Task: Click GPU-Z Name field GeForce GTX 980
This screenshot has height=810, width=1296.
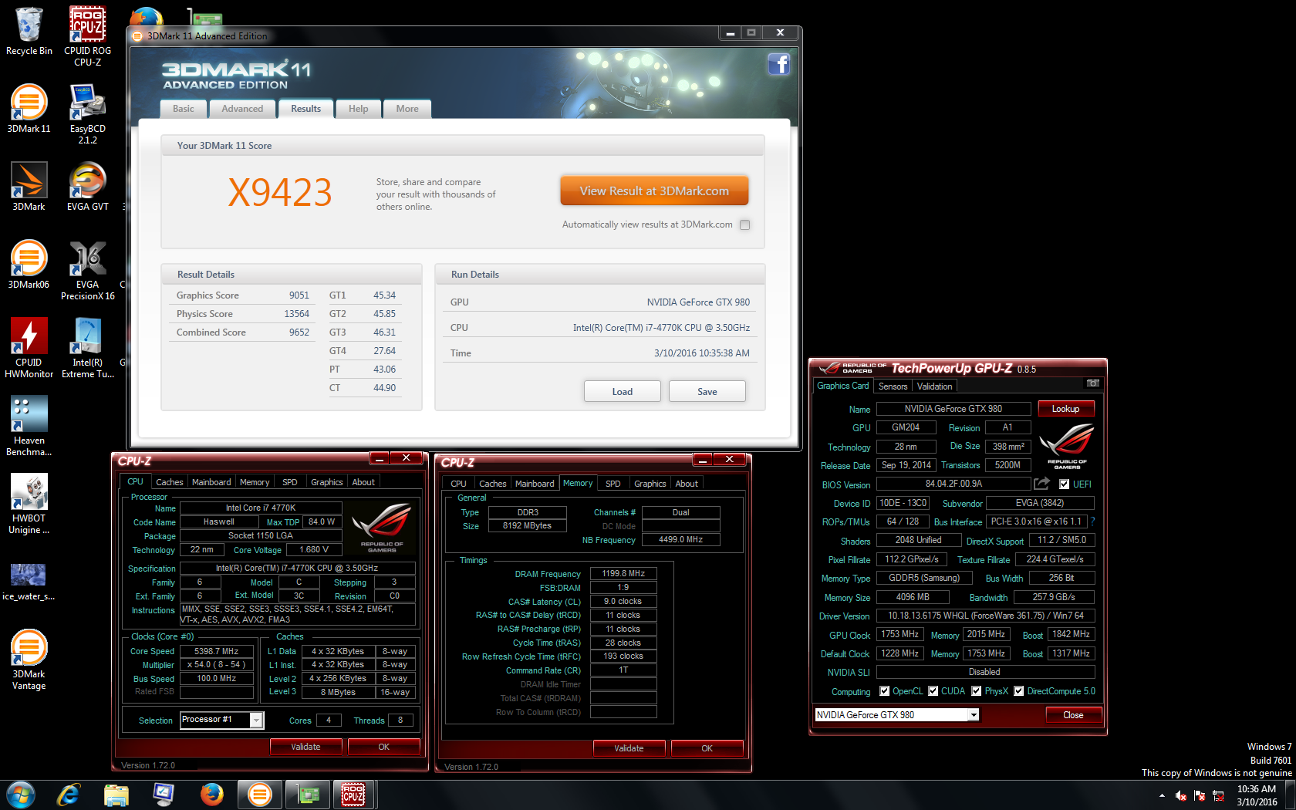Action: [x=953, y=409]
